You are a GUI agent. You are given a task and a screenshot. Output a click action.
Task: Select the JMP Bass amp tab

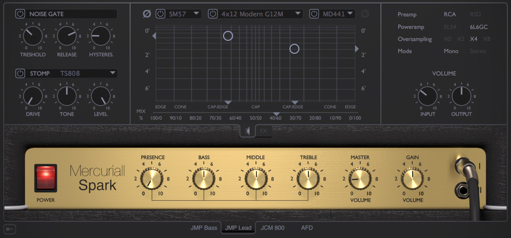coord(204,228)
